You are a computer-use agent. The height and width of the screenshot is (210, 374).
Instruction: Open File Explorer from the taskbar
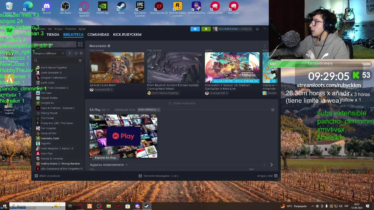pyautogui.click(x=108, y=206)
